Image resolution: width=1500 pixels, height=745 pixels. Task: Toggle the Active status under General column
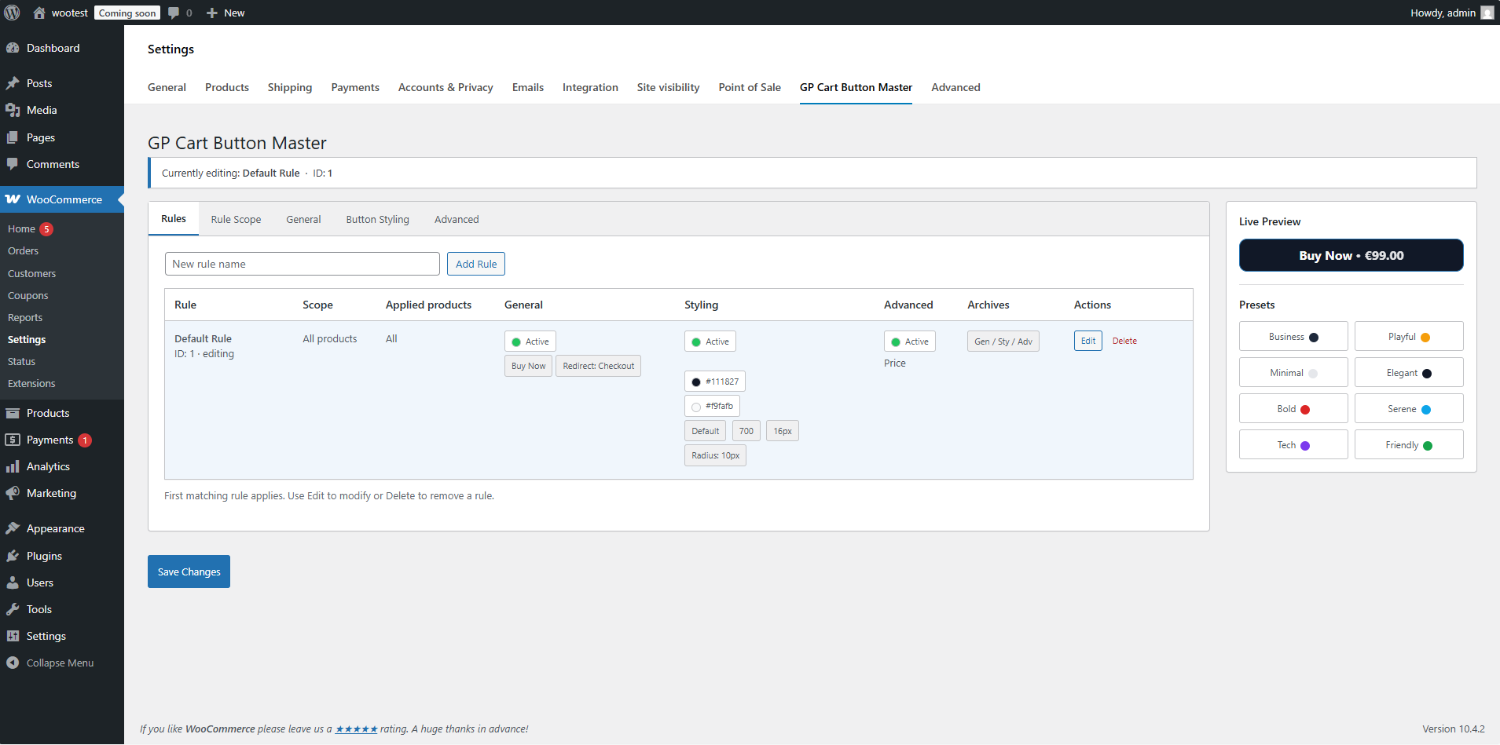(x=530, y=341)
